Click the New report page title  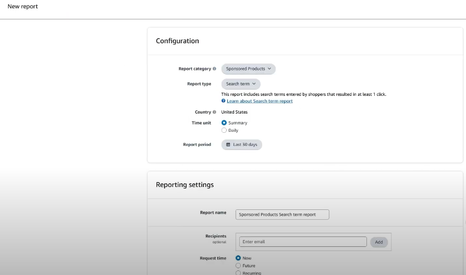tap(22, 7)
